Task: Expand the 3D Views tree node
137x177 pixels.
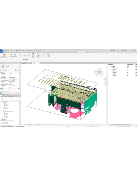Action: [2, 110]
